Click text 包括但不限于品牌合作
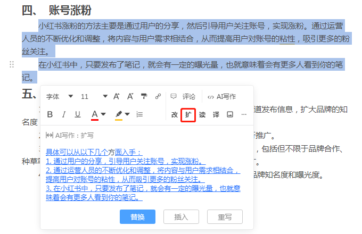Image resolution: width=362 pixels, height=234 pixels. (301, 149)
